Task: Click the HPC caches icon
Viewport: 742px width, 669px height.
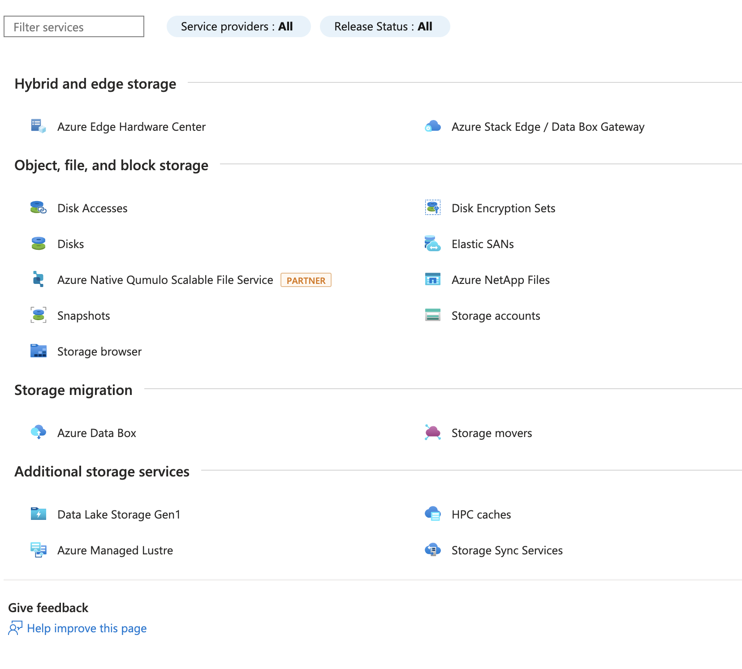Action: tap(433, 514)
